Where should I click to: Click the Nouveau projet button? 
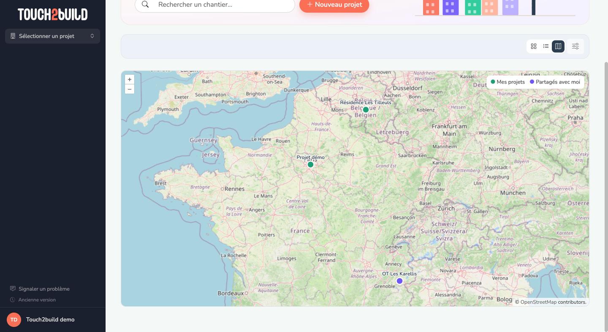pos(334,5)
